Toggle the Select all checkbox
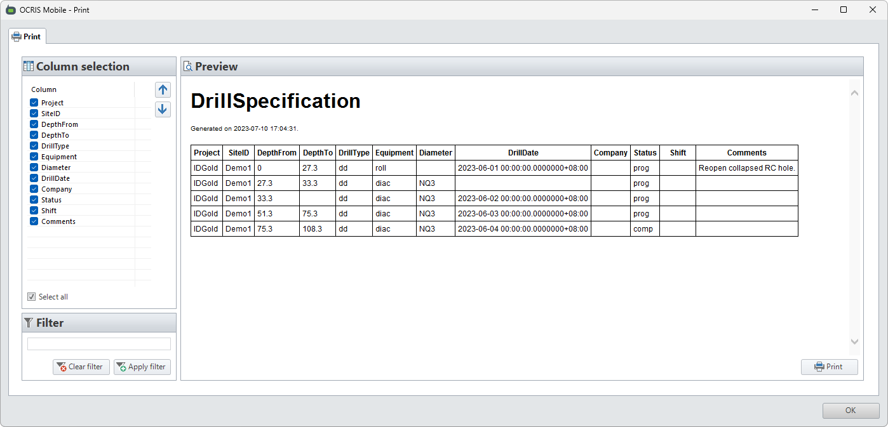This screenshot has width=888, height=427. [32, 297]
